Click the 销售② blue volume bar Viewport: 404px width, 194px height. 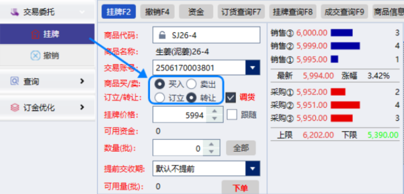tap(345, 46)
